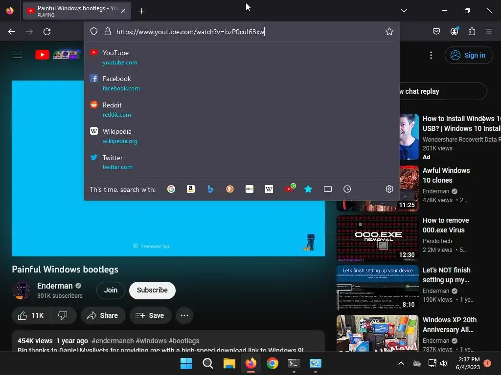Open the Wondershare Windows 10 install ad
Image resolution: width=501 pixels, height=375 pixels.
pos(461,124)
